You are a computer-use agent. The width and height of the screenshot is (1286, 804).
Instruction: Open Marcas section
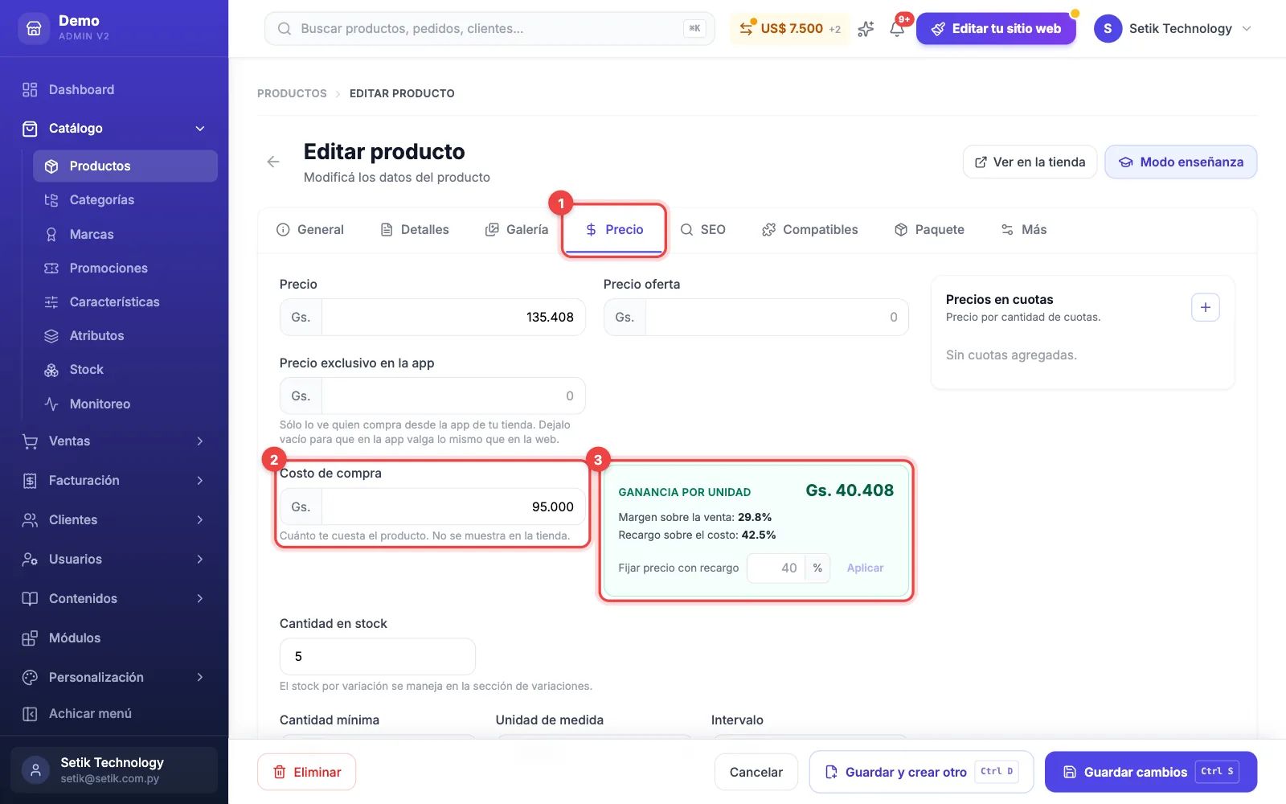(125, 234)
